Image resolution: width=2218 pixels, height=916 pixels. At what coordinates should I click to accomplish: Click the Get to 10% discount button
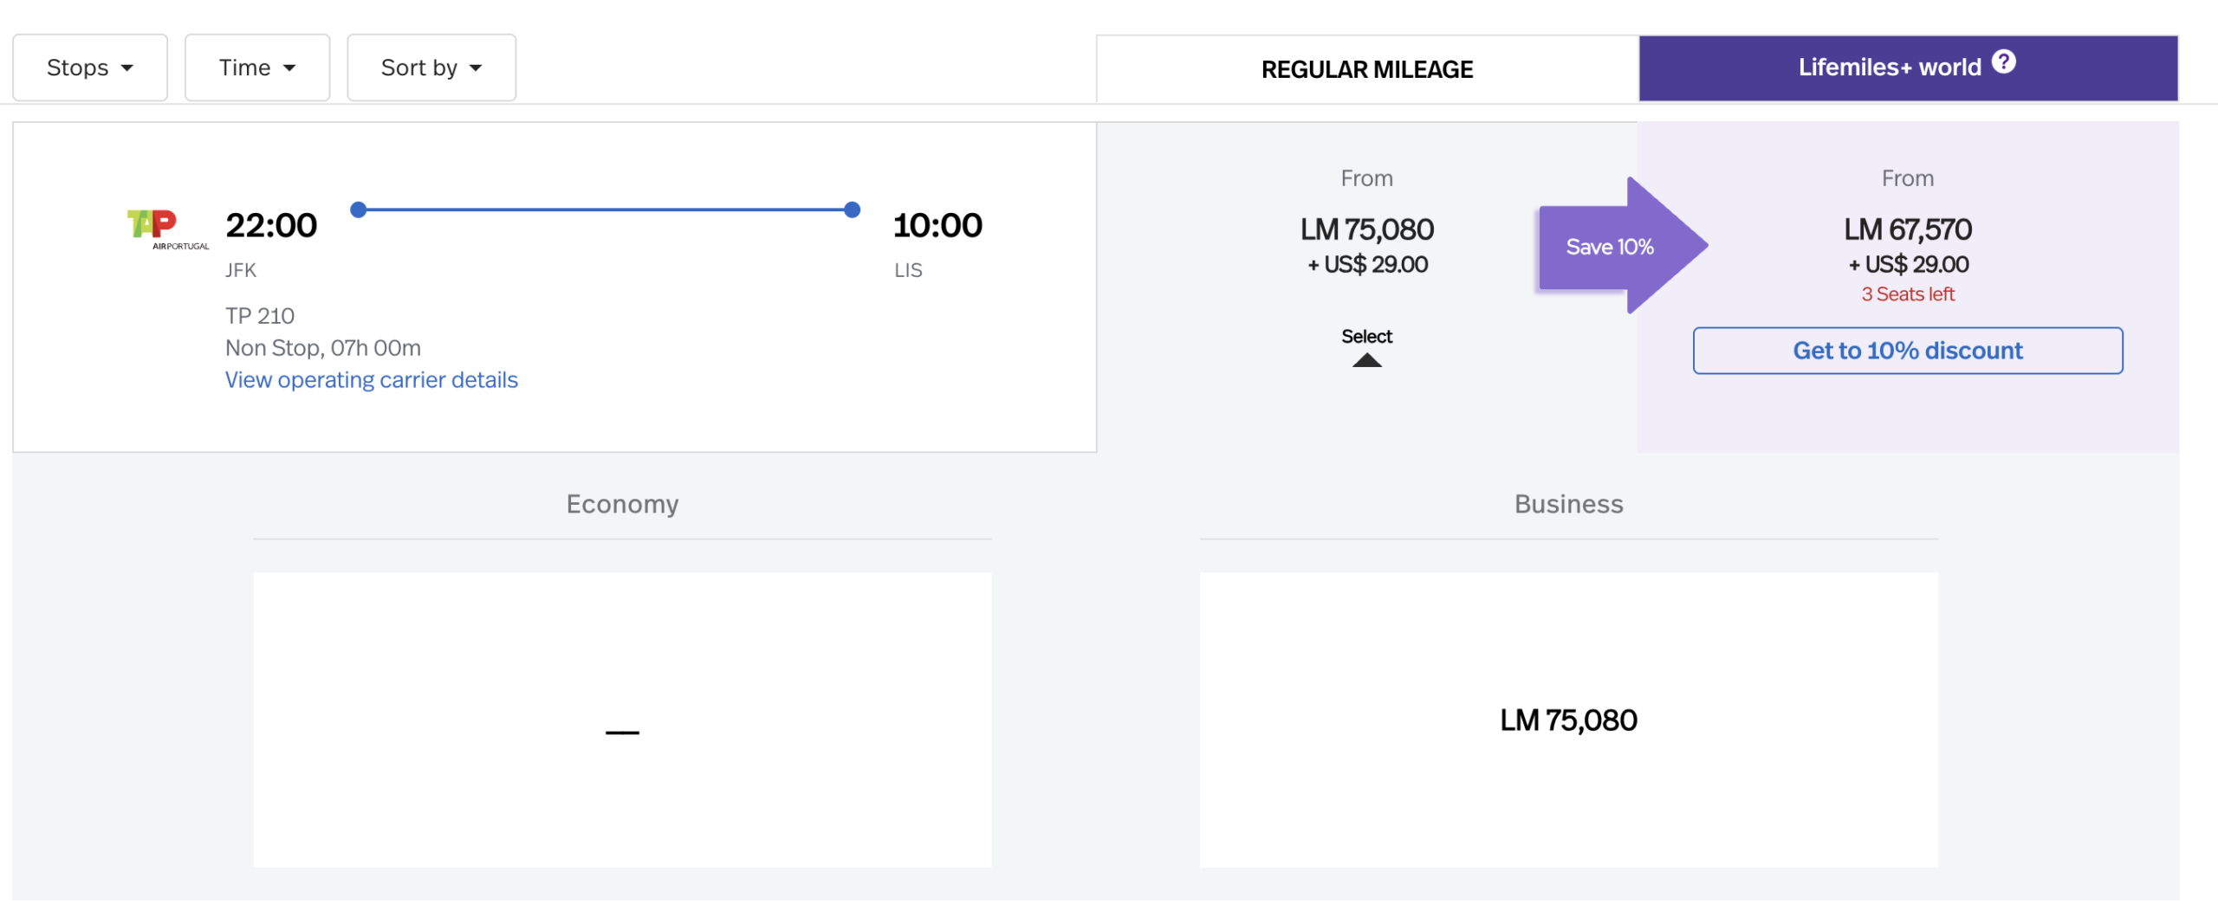1908,351
